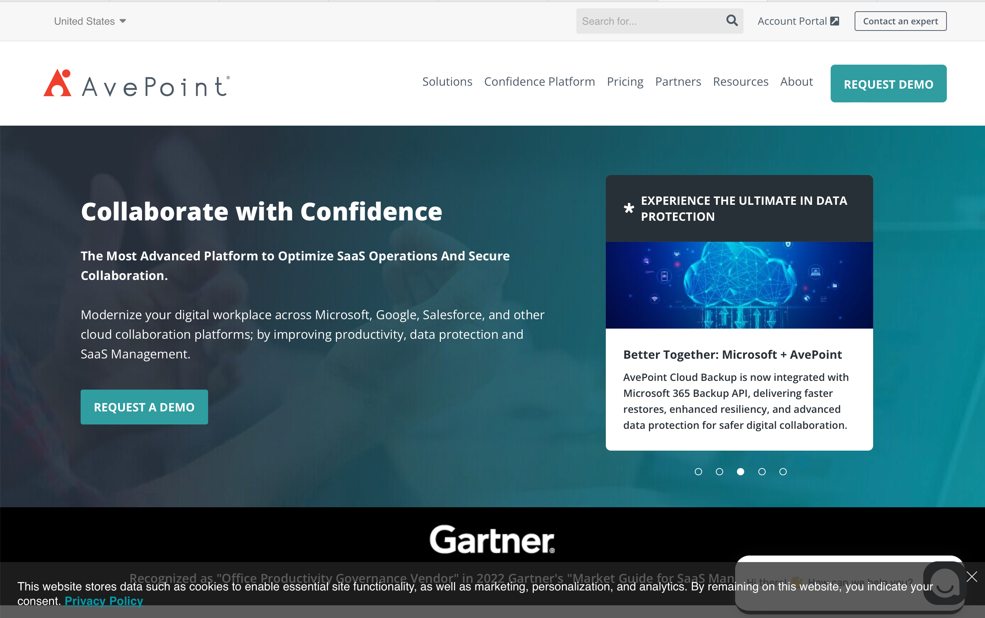The width and height of the screenshot is (985, 618).
Task: Select the fifth carousel dot
Action: coord(783,472)
